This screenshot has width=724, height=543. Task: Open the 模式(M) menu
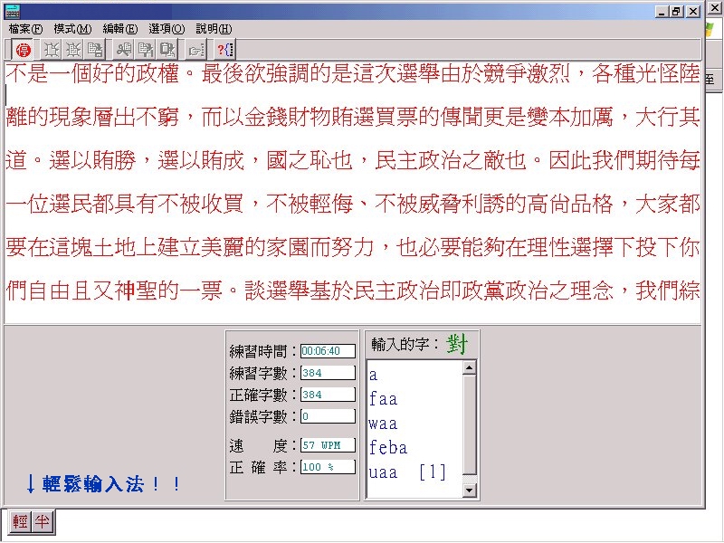tap(72, 28)
